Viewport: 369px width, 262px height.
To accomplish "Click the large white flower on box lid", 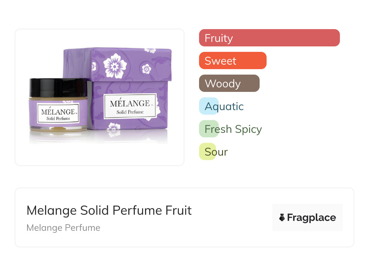I will point(115,65).
